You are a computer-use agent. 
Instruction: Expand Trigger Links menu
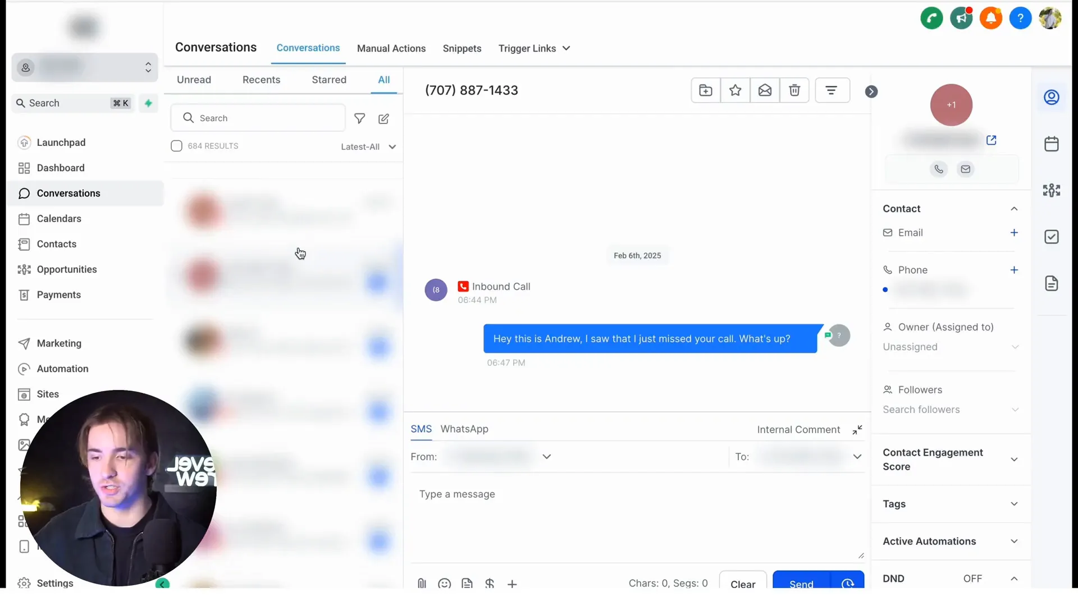pos(534,49)
